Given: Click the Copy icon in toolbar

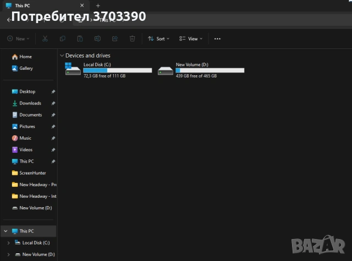Looking at the screenshot, I should click(63, 39).
